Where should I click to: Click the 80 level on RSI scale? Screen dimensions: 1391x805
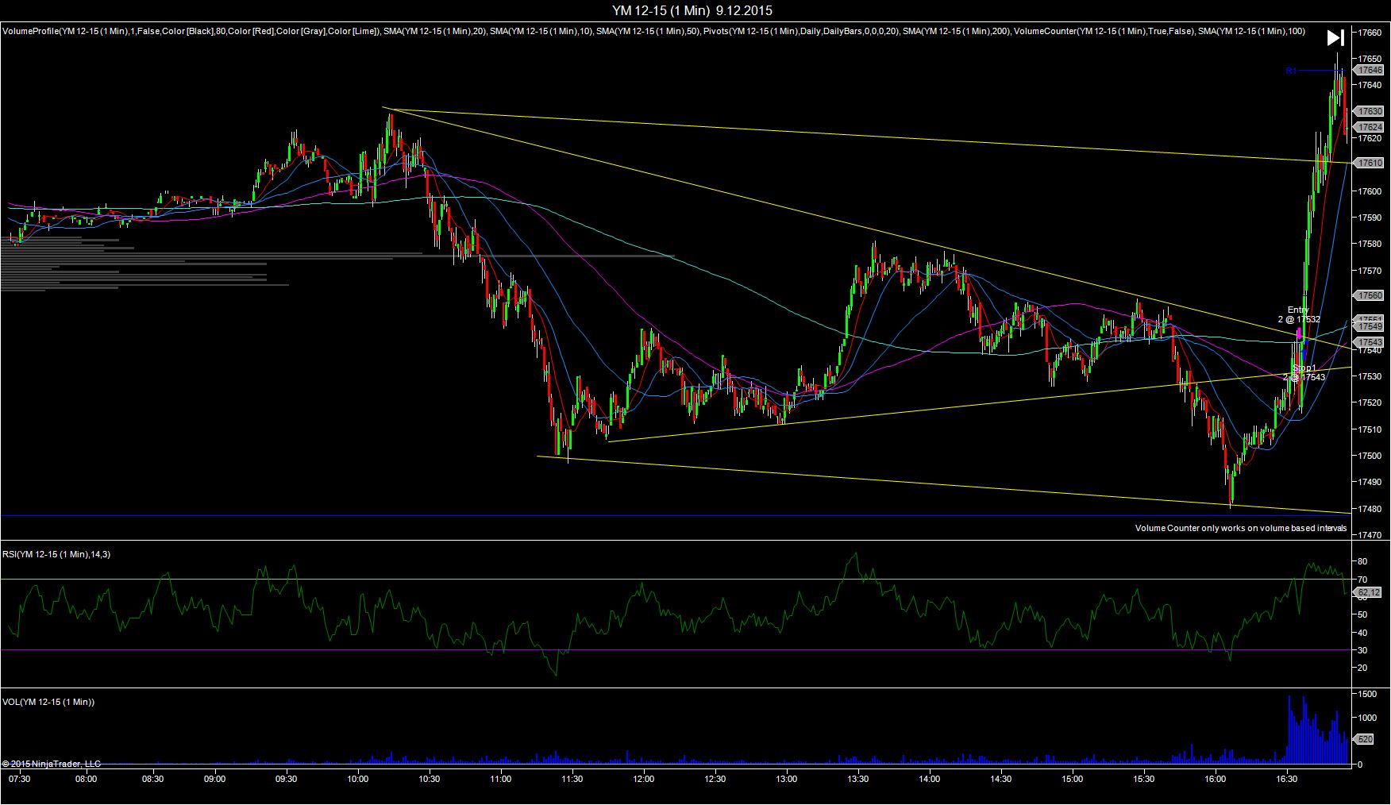pyautogui.click(x=1362, y=561)
